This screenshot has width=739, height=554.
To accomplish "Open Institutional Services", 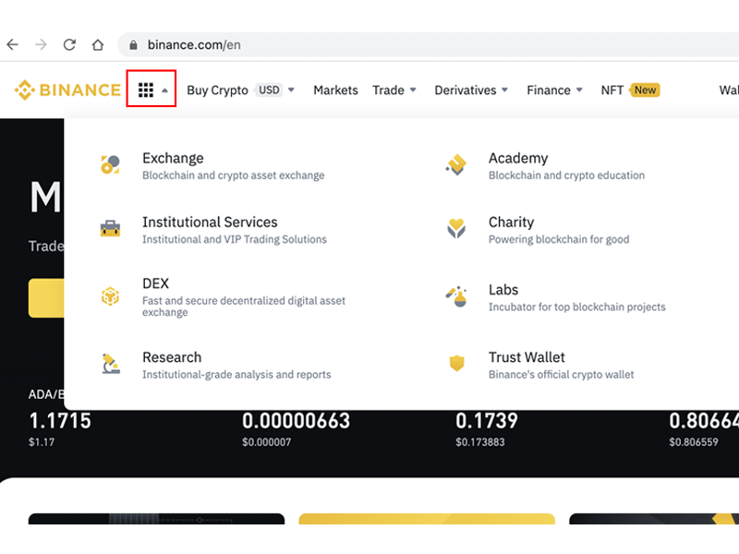I will pos(210,222).
